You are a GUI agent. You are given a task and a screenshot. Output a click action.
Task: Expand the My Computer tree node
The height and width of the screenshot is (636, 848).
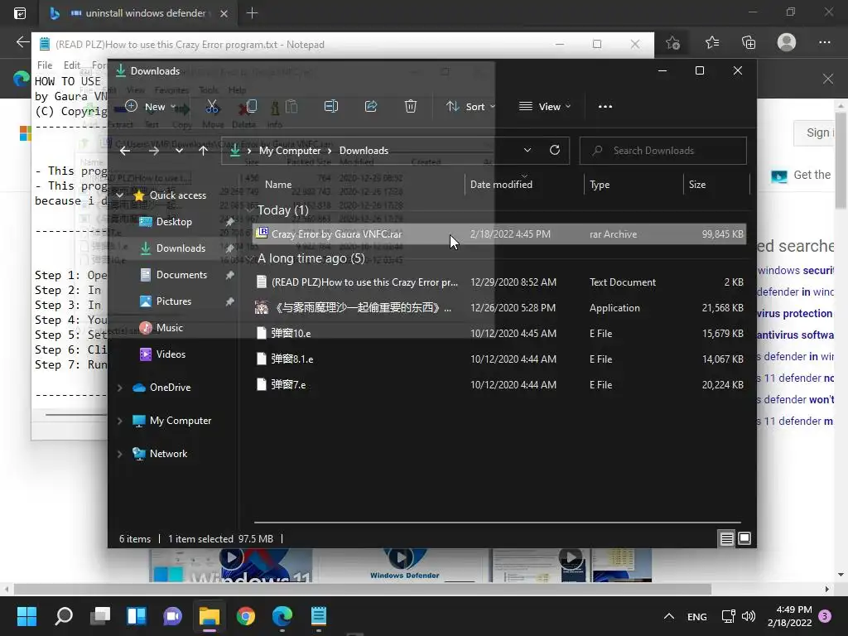point(120,420)
